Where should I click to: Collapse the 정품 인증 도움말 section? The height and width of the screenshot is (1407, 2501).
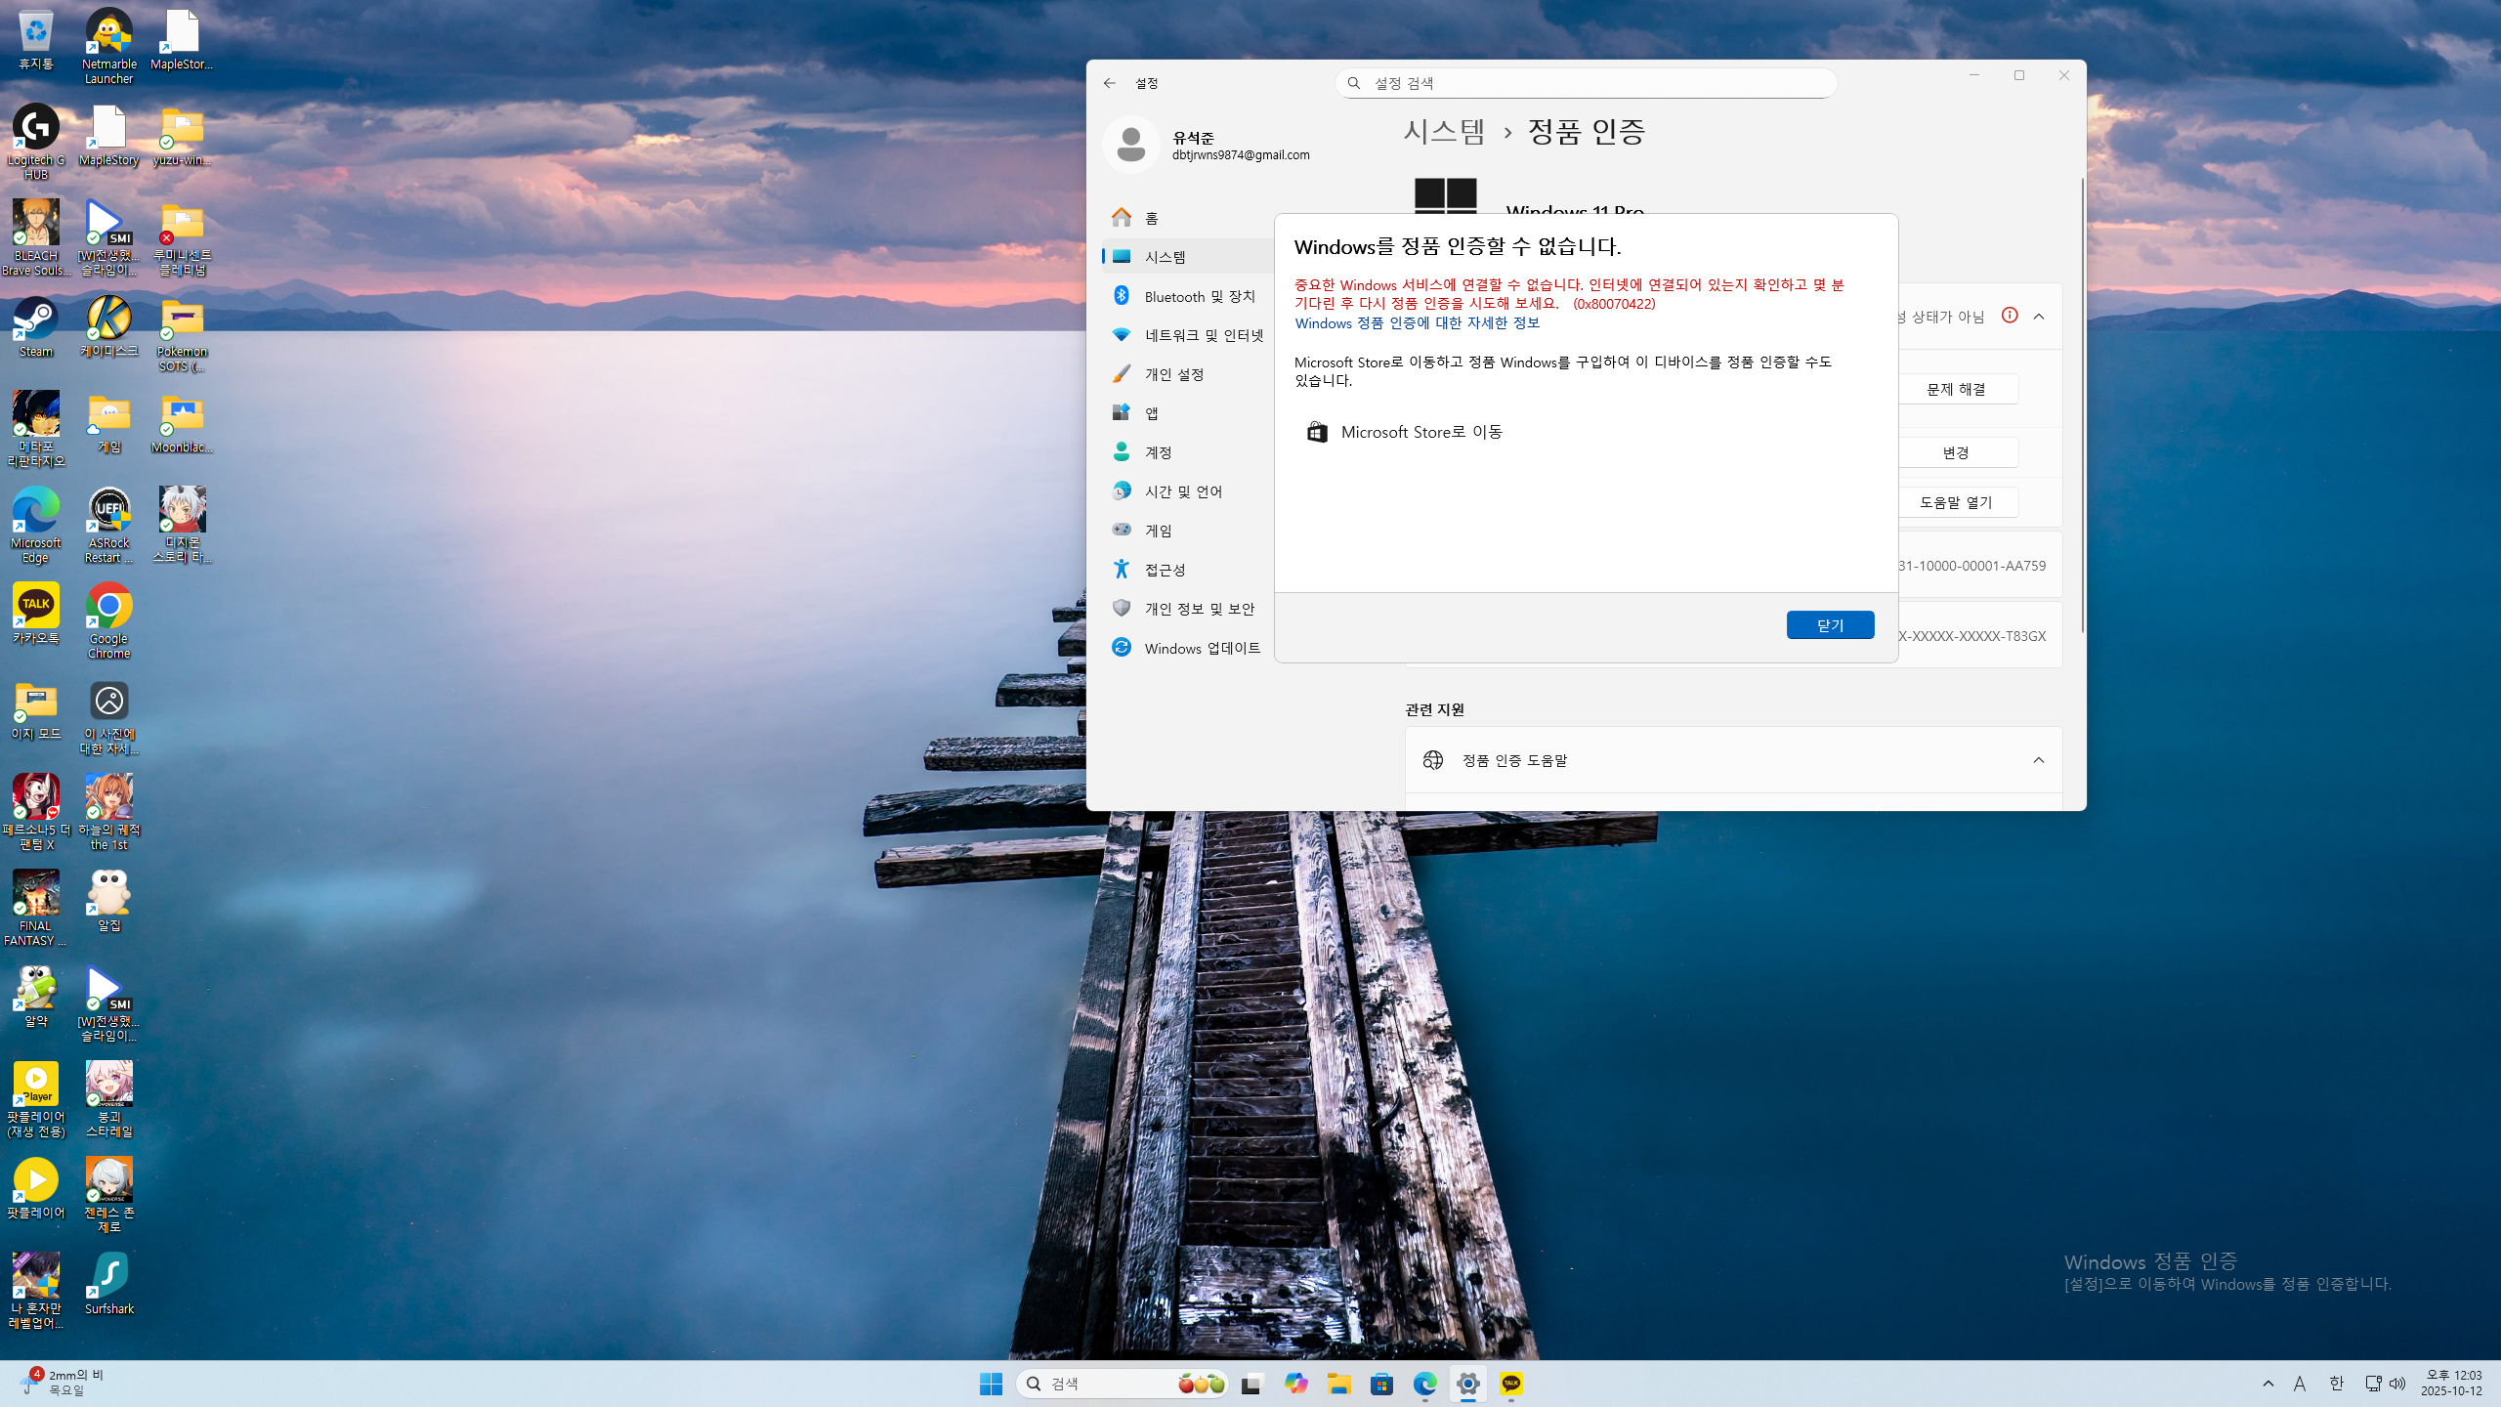coord(2039,760)
